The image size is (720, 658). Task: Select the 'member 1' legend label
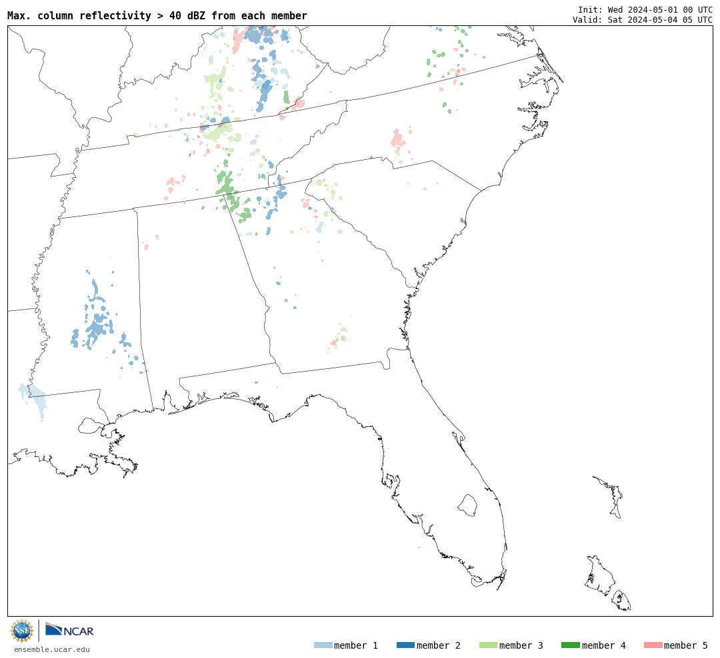point(356,645)
